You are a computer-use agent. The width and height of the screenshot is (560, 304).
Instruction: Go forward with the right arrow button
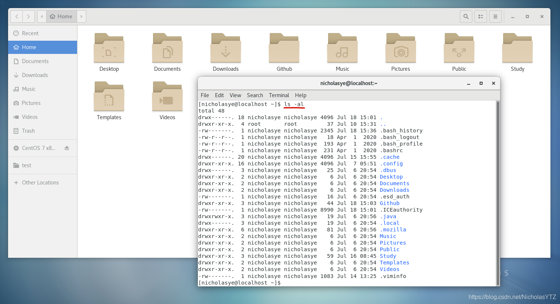click(x=29, y=17)
